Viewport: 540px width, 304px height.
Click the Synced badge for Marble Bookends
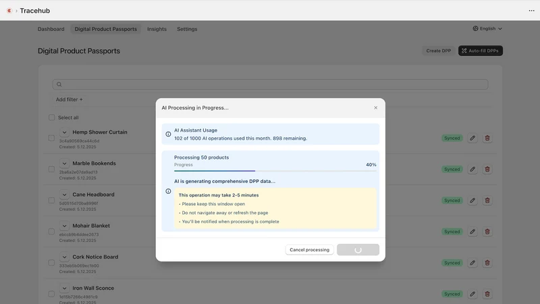pyautogui.click(x=452, y=170)
